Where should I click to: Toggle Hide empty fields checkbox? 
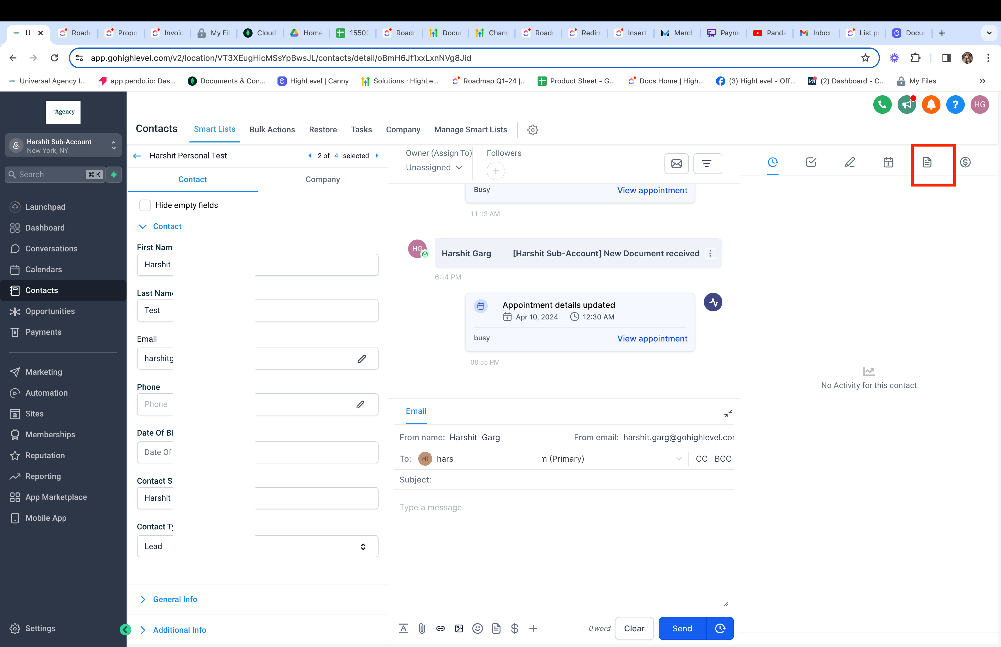[x=145, y=205]
